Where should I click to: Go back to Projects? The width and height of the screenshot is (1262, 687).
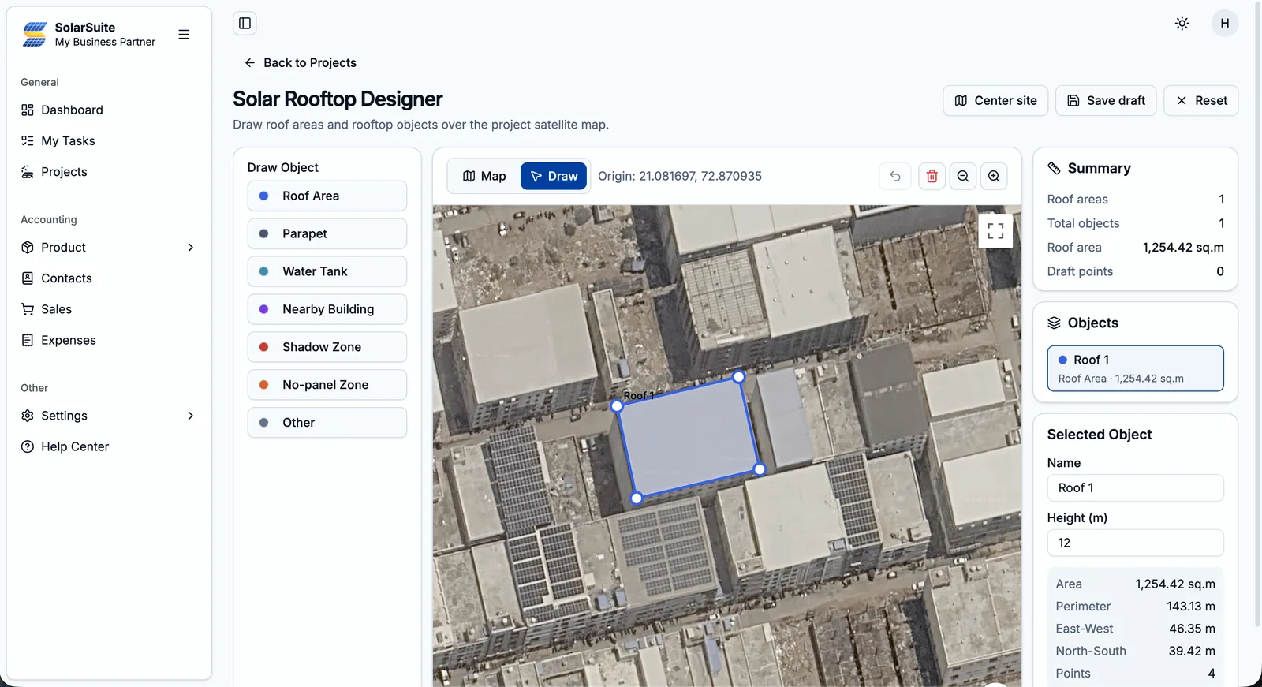(301, 63)
